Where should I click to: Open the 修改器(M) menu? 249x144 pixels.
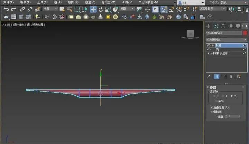pyautogui.click(x=109, y=2)
